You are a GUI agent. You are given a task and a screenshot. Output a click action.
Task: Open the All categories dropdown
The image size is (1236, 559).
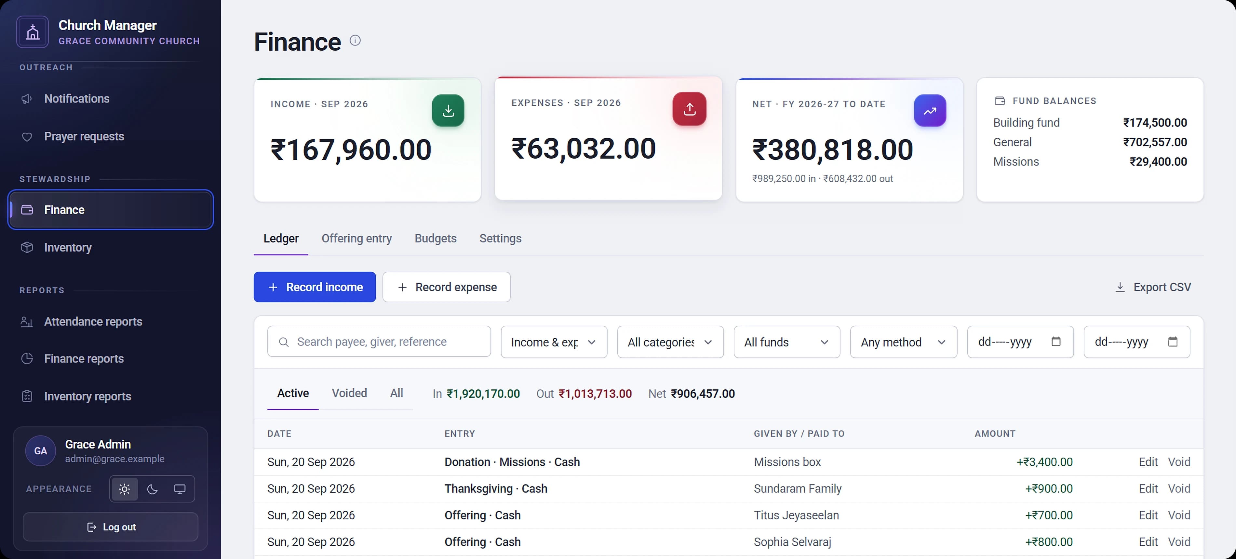point(670,342)
